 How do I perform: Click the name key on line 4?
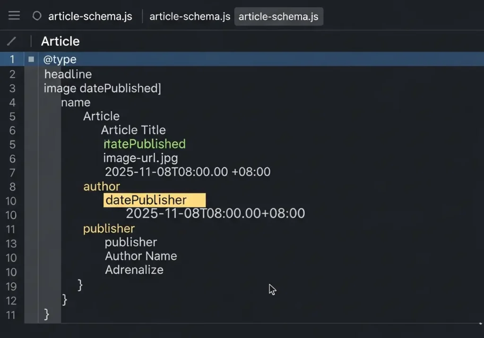point(76,102)
